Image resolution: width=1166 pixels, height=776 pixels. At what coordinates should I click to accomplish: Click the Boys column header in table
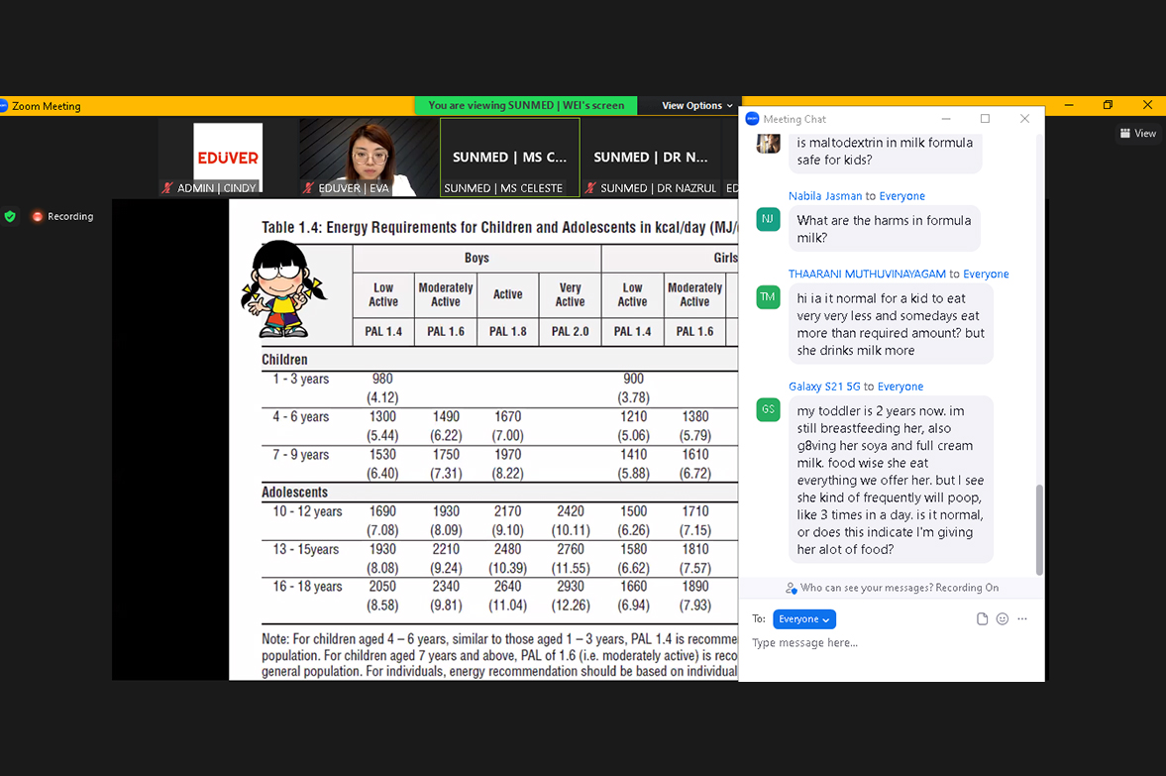(x=477, y=258)
